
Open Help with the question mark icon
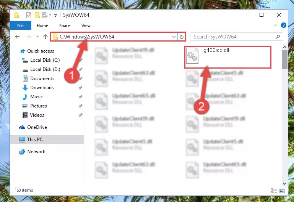[284, 25]
